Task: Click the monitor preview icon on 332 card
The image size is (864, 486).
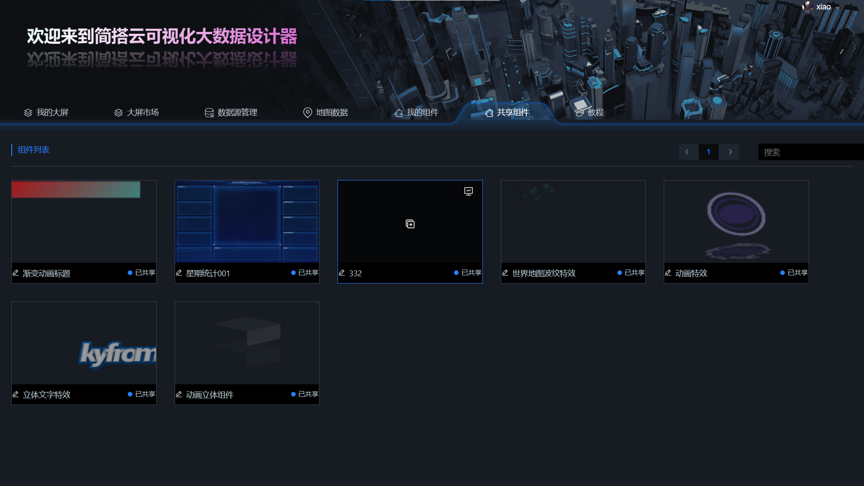Action: tap(468, 191)
